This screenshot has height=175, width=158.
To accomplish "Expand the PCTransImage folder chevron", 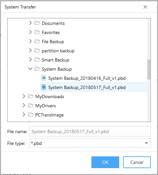I will pos(24,114).
